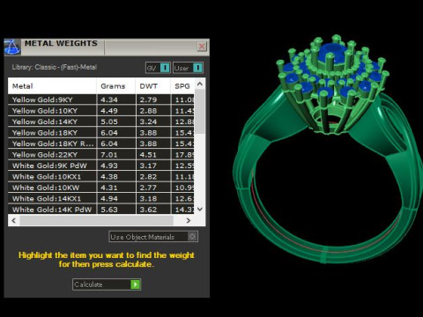Click the SPG column header
The width and height of the screenshot is (423, 317).
pos(182,86)
